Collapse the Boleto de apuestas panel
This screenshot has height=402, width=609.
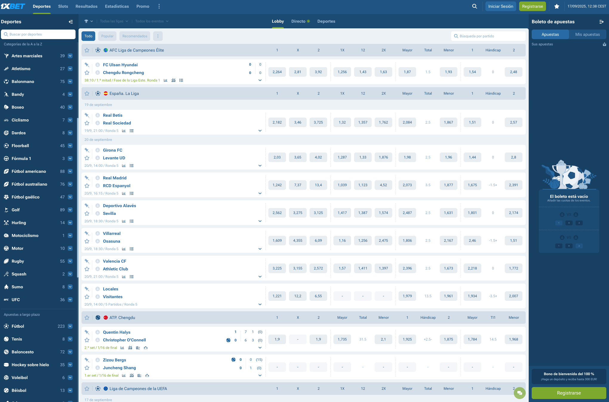click(601, 22)
